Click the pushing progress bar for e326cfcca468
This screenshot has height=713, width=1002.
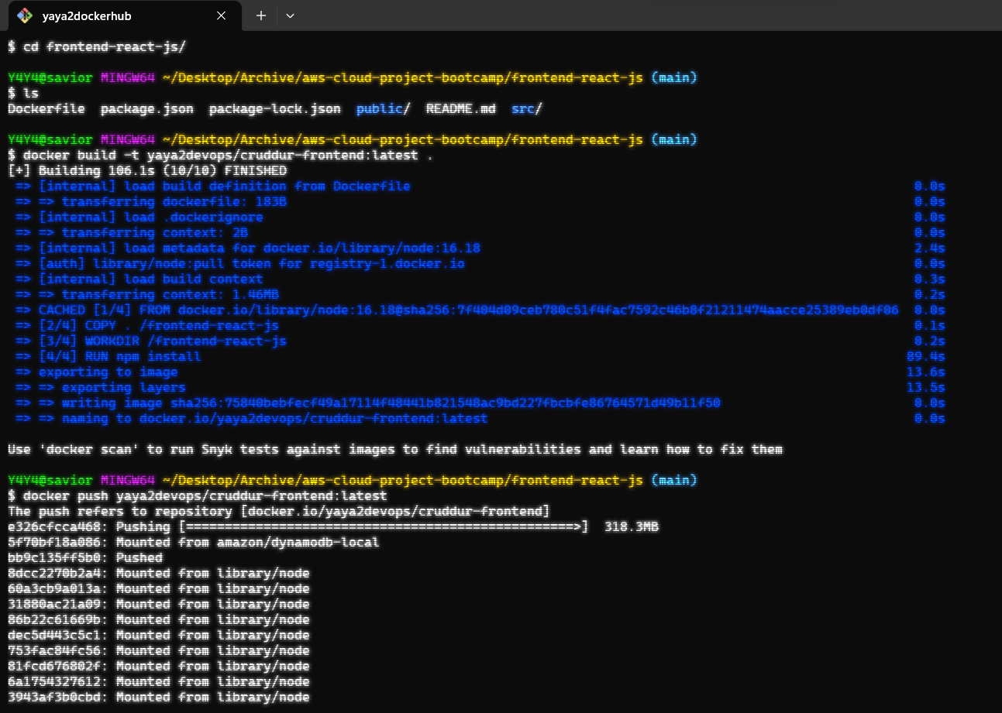(x=384, y=526)
